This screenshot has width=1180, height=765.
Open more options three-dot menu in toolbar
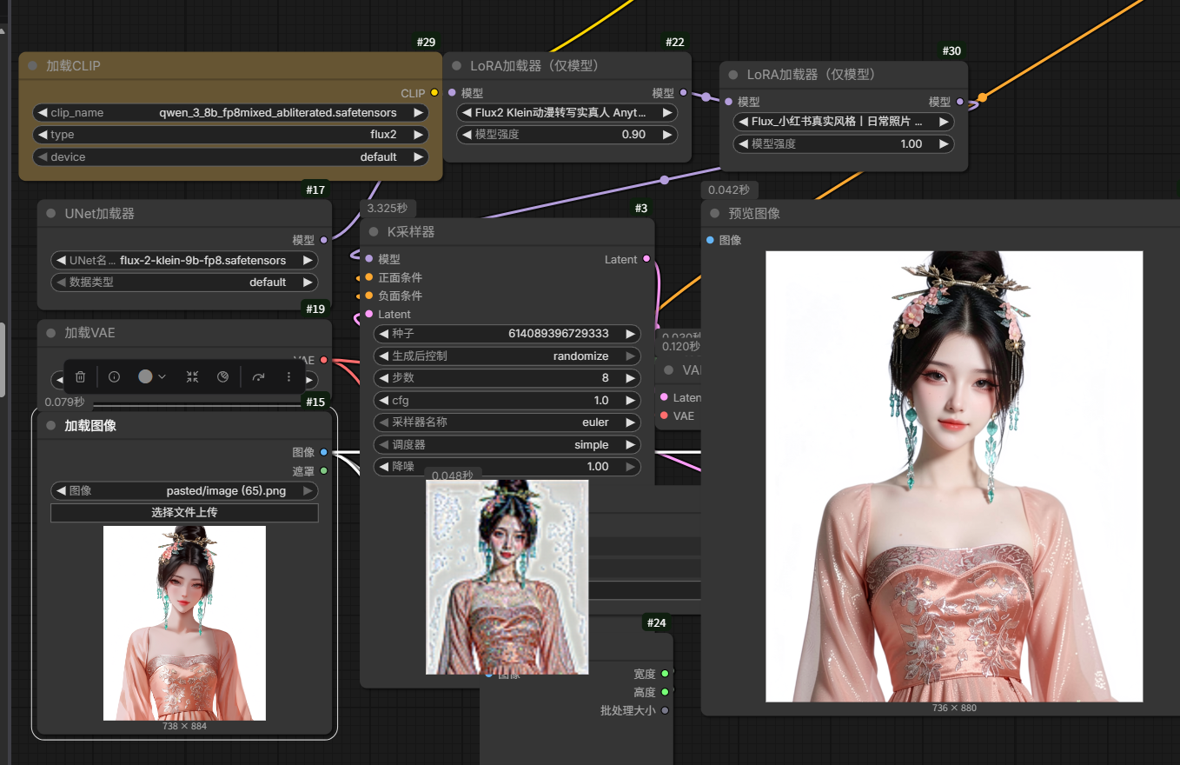pos(289,376)
